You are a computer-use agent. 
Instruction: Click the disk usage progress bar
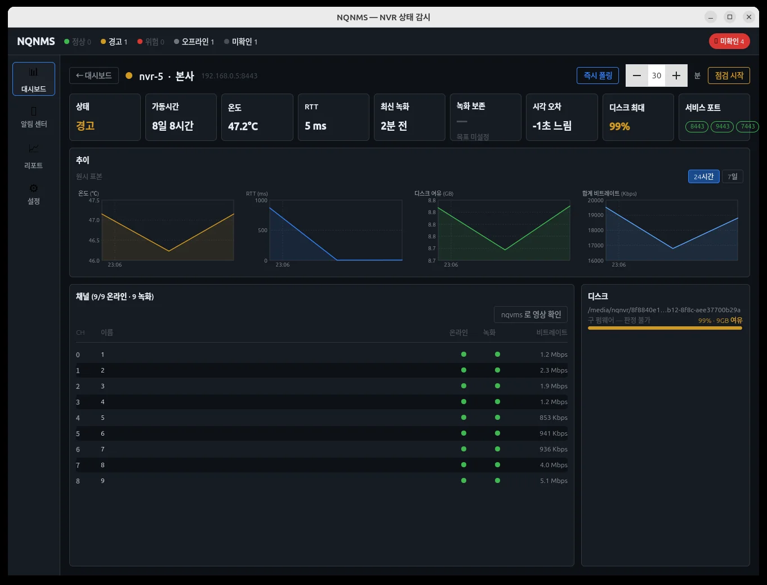[x=665, y=328]
